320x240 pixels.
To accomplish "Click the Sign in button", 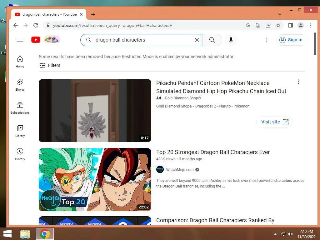I will (291, 40).
